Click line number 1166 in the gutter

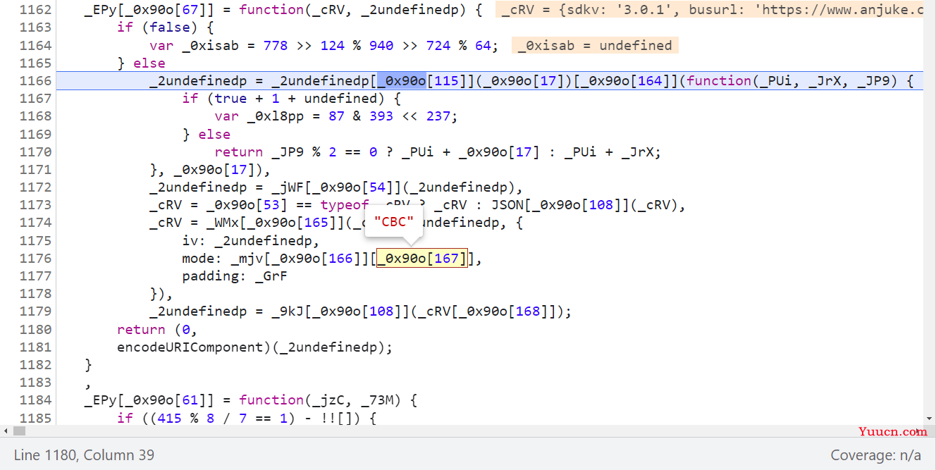(x=35, y=80)
